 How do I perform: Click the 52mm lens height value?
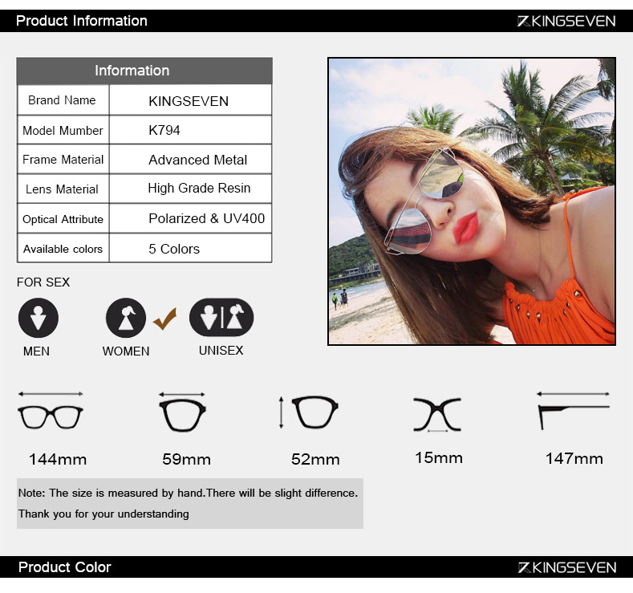tap(315, 459)
